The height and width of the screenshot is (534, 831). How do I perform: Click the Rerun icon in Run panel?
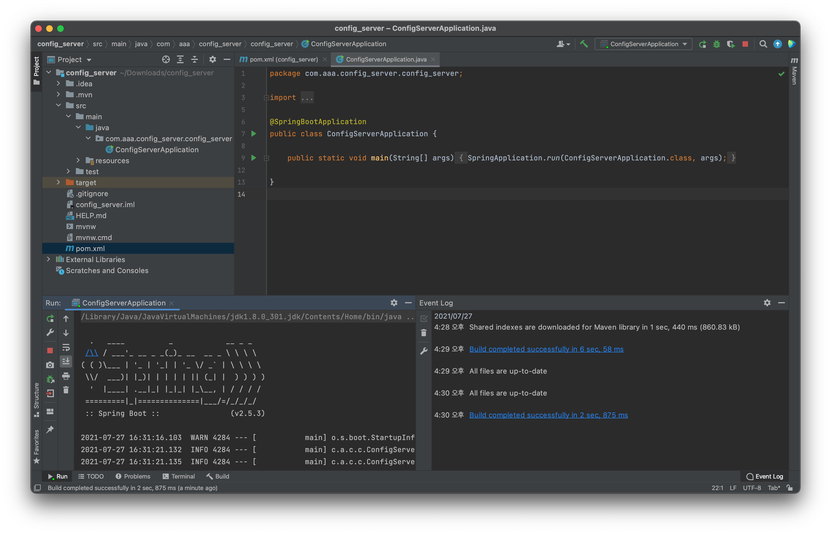pyautogui.click(x=50, y=318)
